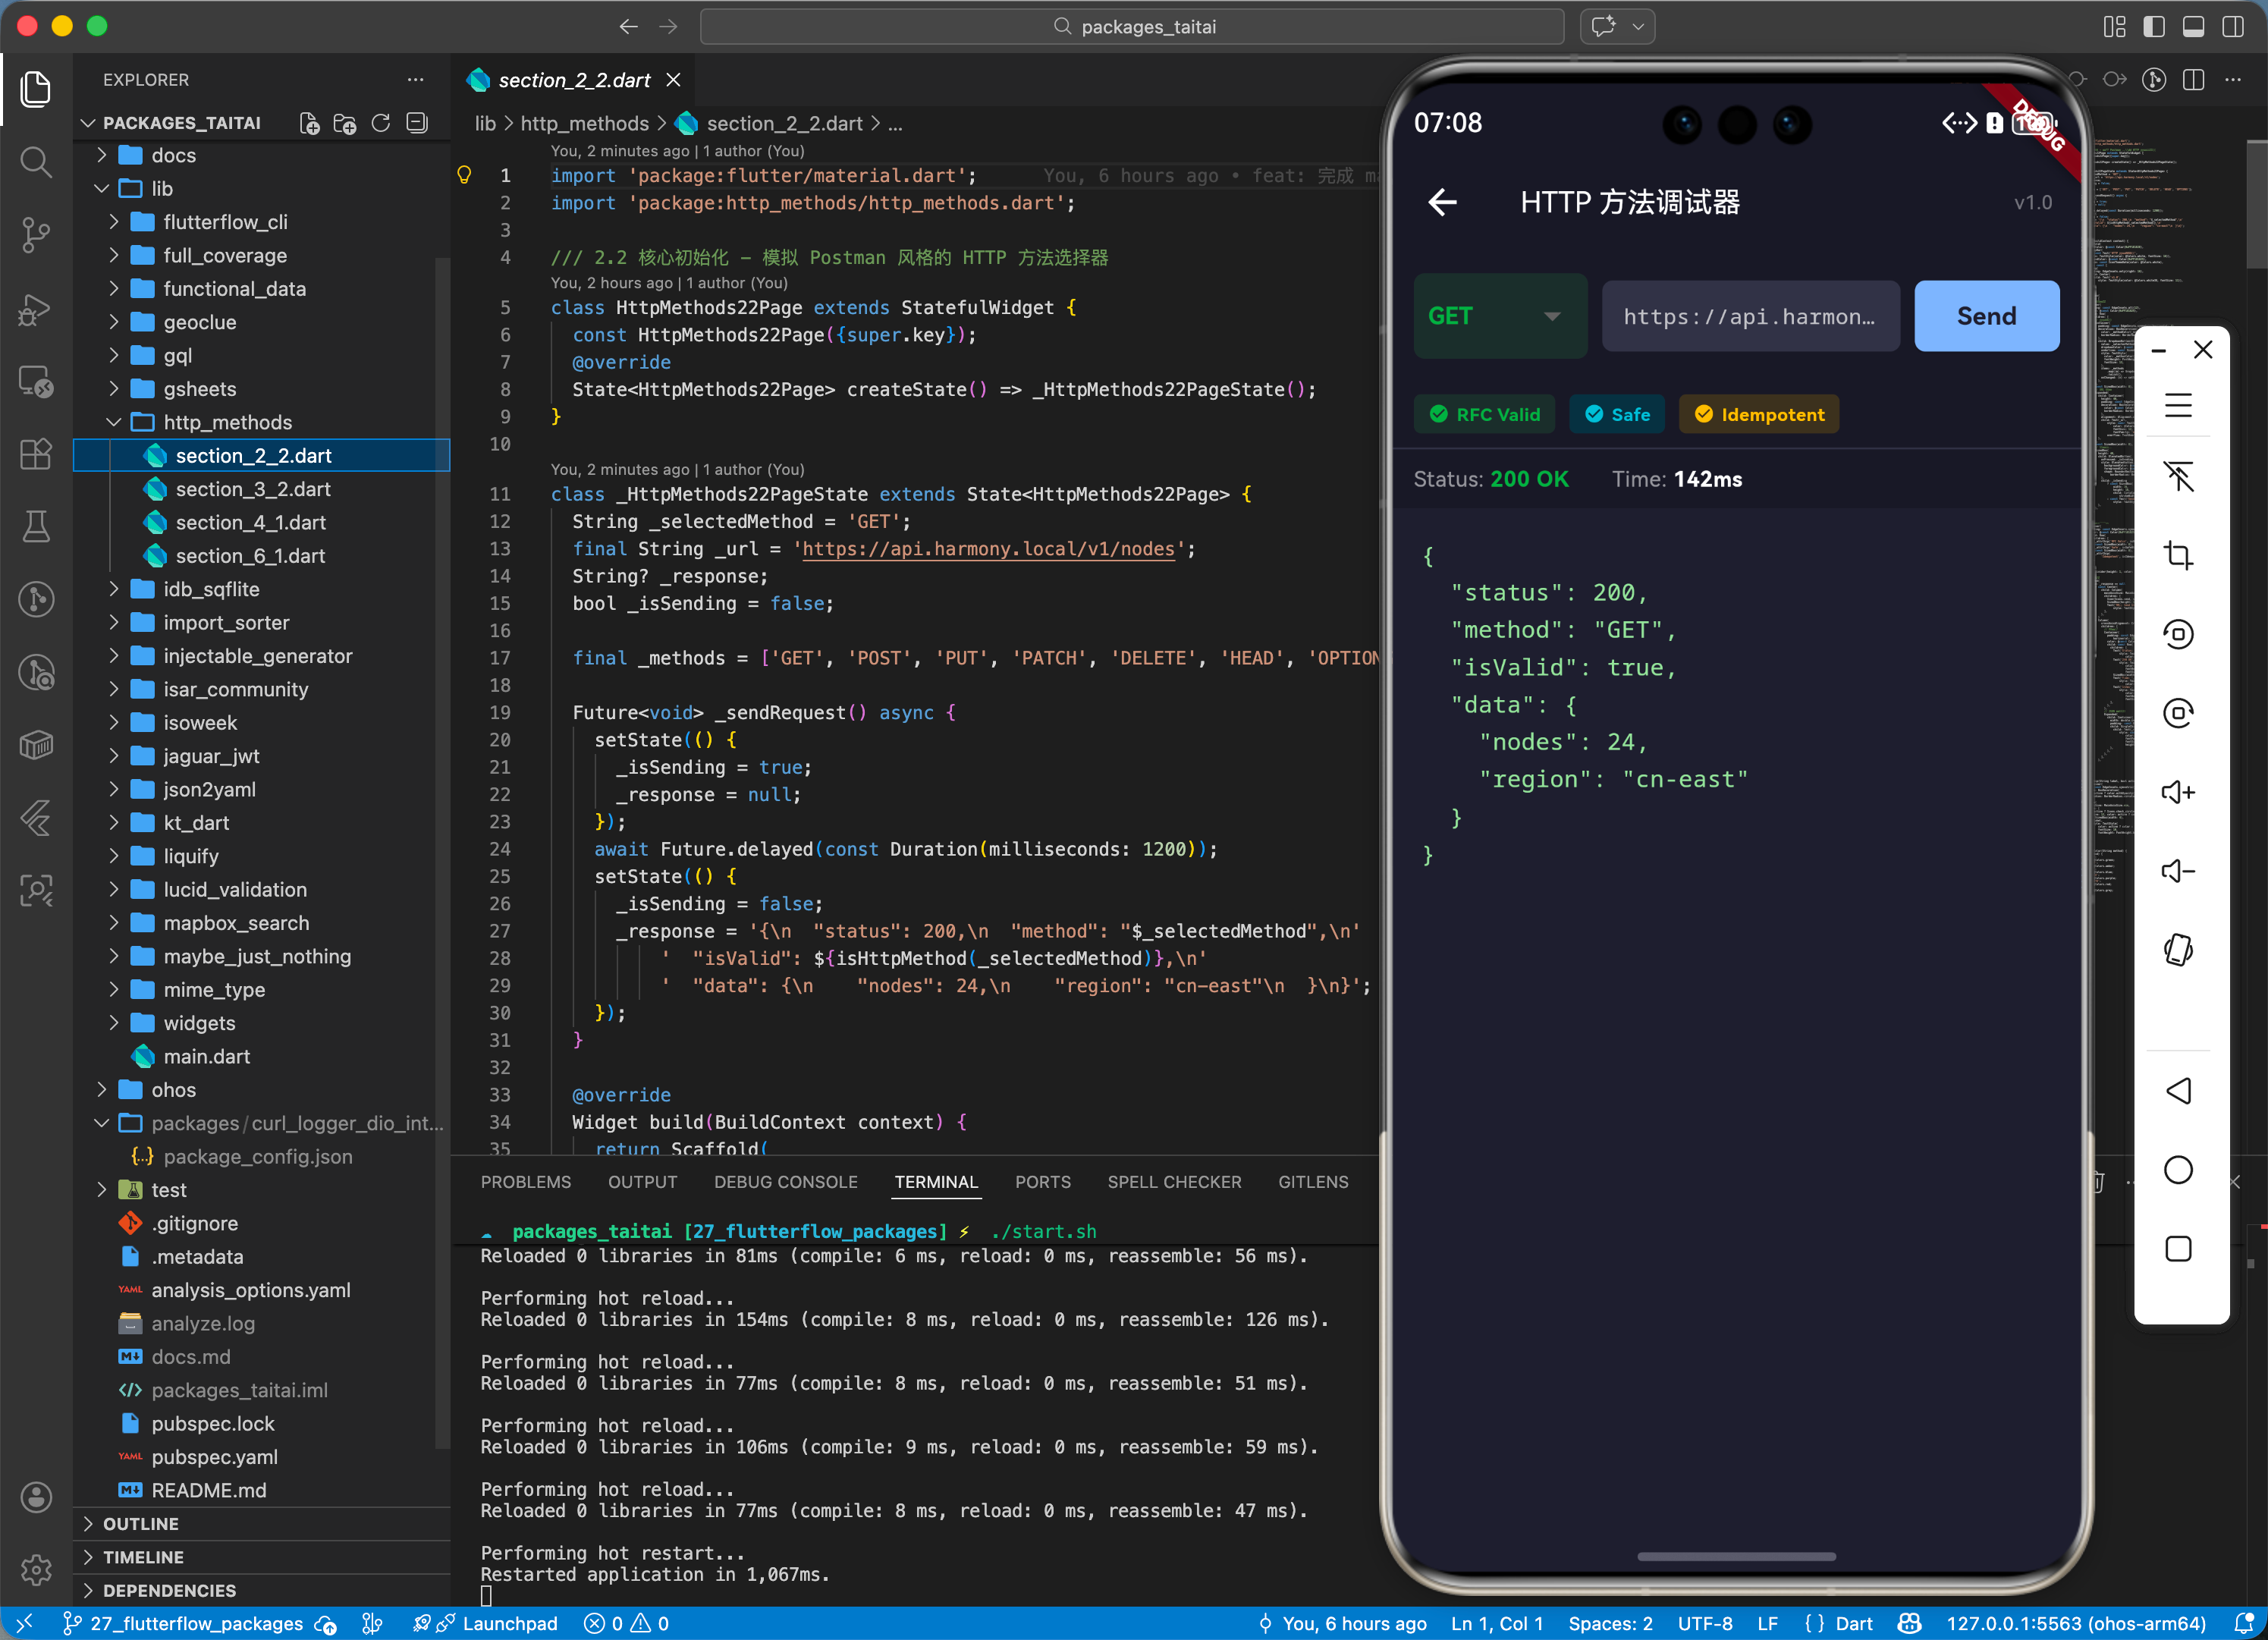The image size is (2268, 1640).
Task: Toggle the secondary side bar layout icon
Action: point(2232,27)
